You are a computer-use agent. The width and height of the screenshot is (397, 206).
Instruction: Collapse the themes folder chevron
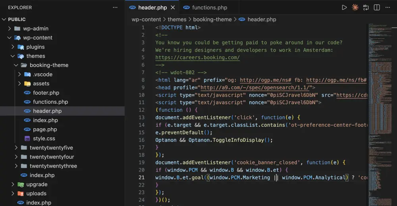pyautogui.click(x=13, y=56)
